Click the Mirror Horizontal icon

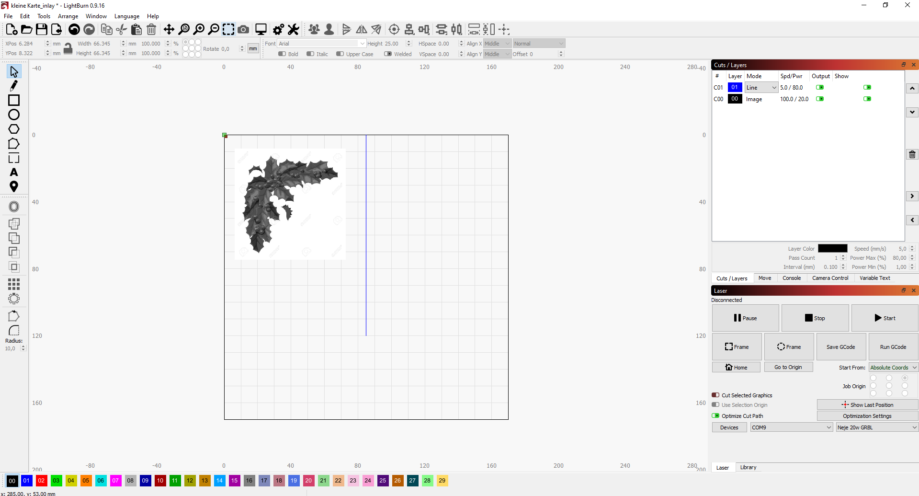(x=362, y=30)
